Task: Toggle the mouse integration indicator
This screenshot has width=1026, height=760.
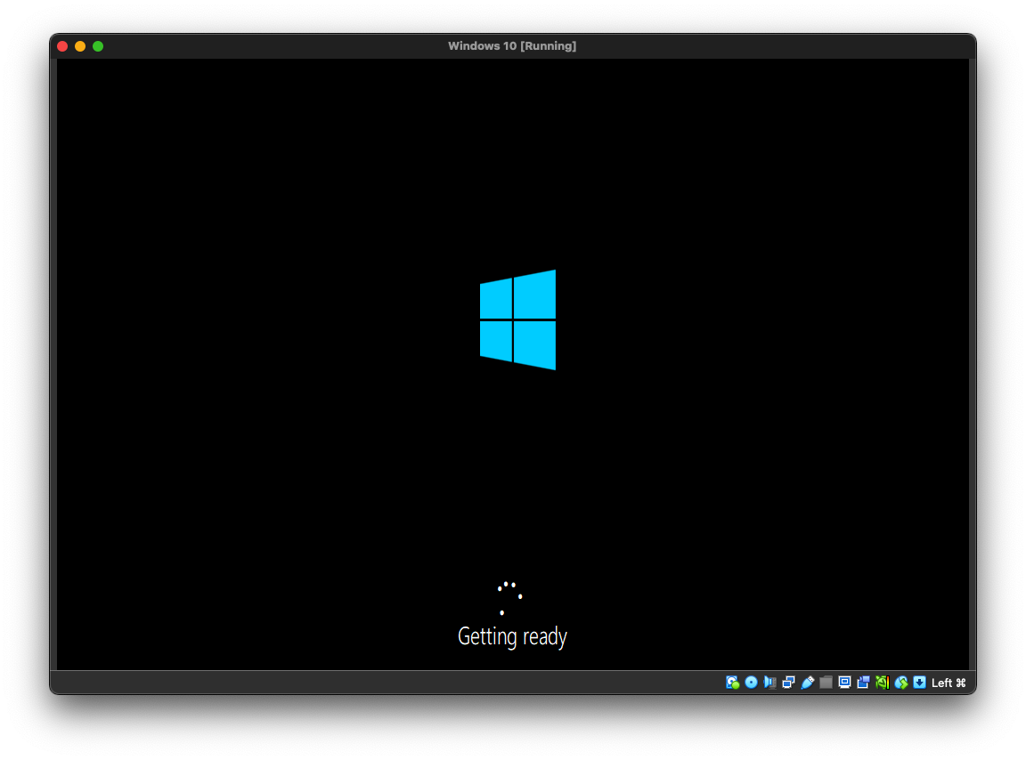Action: pos(900,683)
